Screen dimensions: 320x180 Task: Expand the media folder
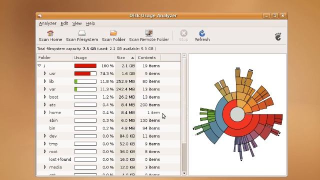point(45,167)
